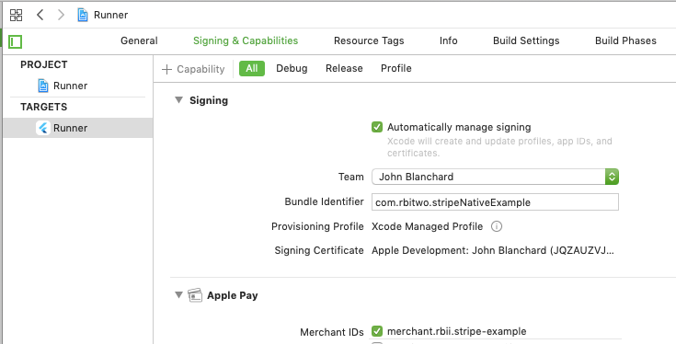Switch to the General tab
This screenshot has width=676, height=344.
coord(139,41)
